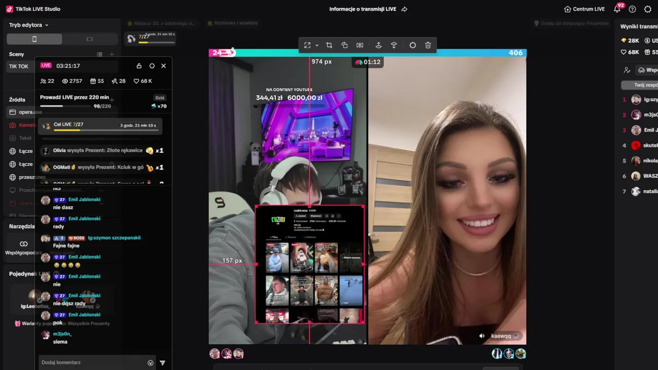Switch to landscape layout mode
The width and height of the screenshot is (658, 370).
coord(89,39)
